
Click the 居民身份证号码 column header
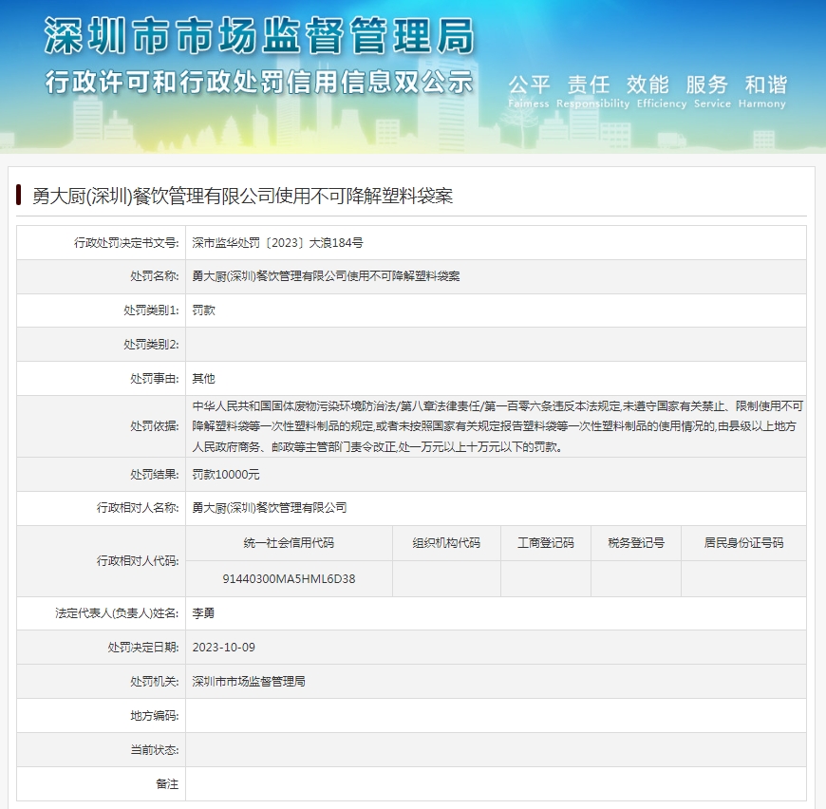743,543
